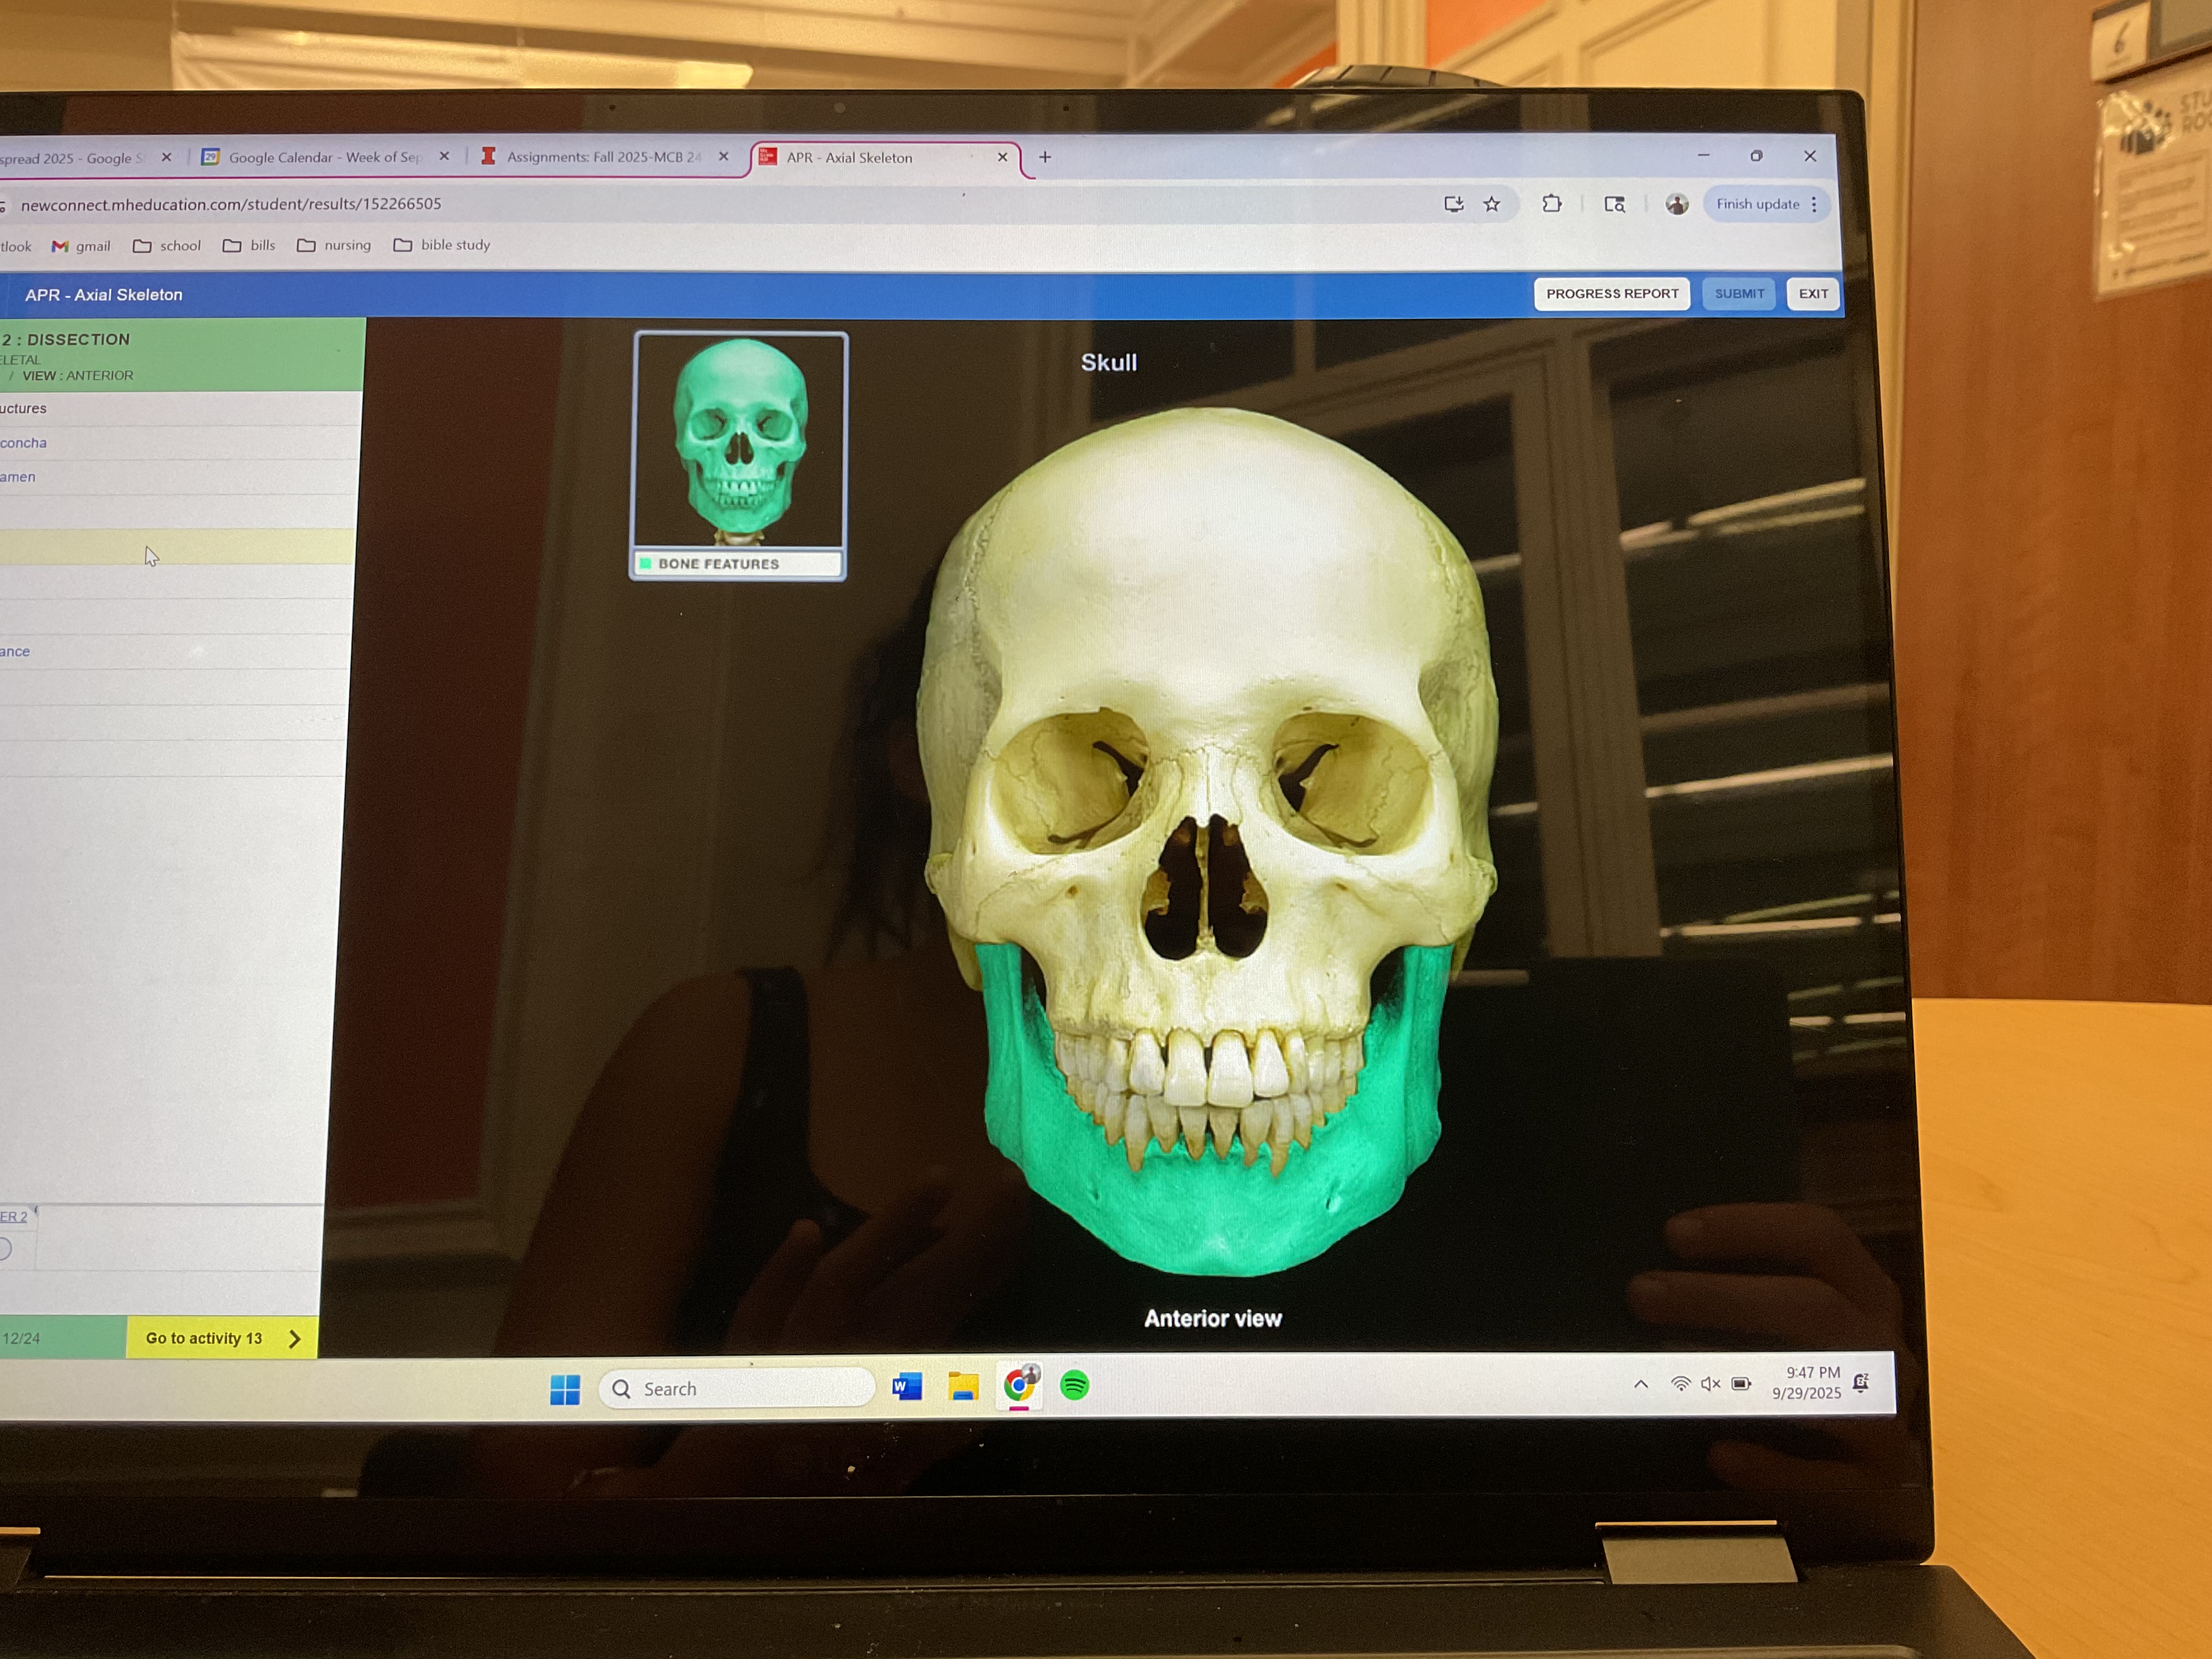Toggle the Bone Features green checkbox

646,564
